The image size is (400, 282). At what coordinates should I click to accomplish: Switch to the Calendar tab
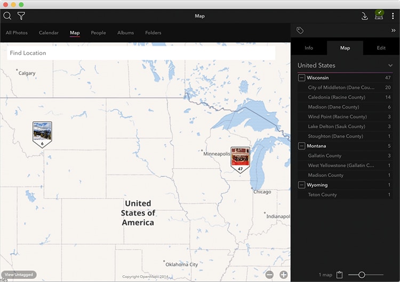coord(49,33)
